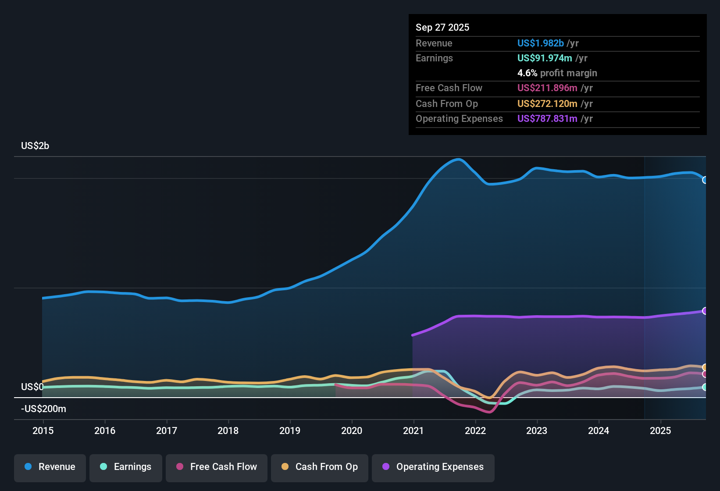Click the teal Earnings legend dot

click(x=103, y=467)
